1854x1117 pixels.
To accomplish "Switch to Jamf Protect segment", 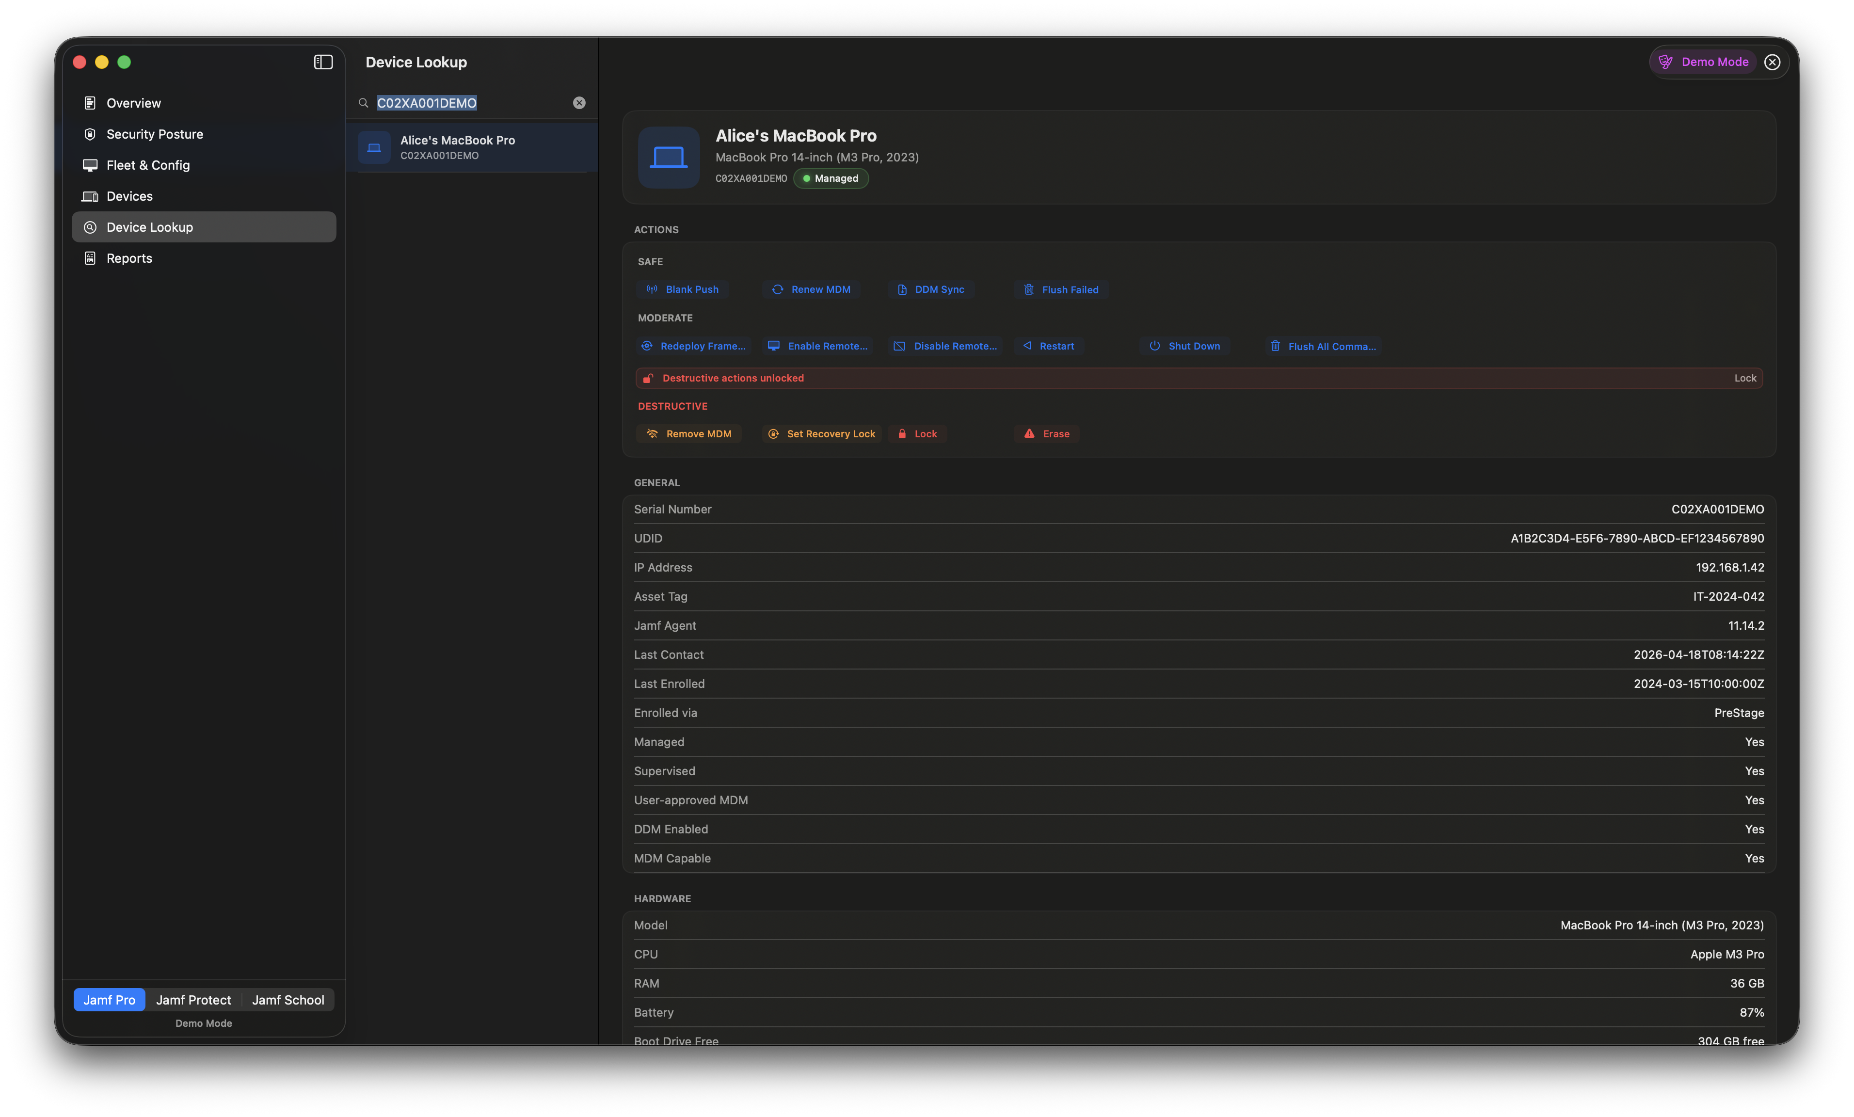I will [x=193, y=1000].
